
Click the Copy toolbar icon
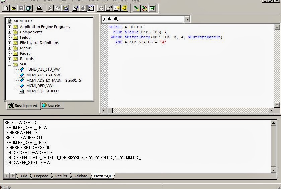[x=57, y=8]
